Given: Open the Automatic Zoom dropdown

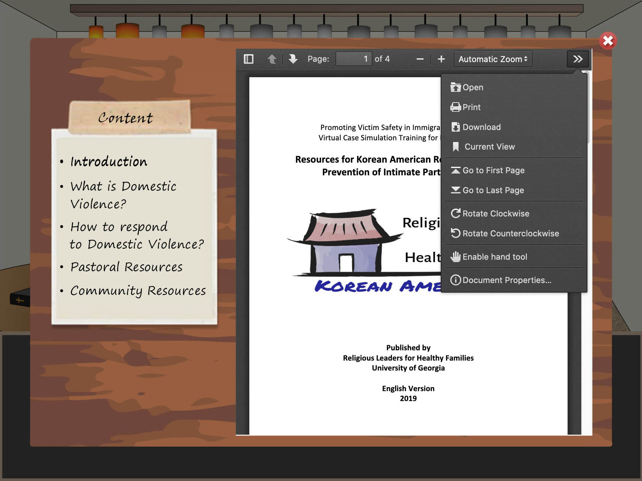Looking at the screenshot, I should 492,59.
